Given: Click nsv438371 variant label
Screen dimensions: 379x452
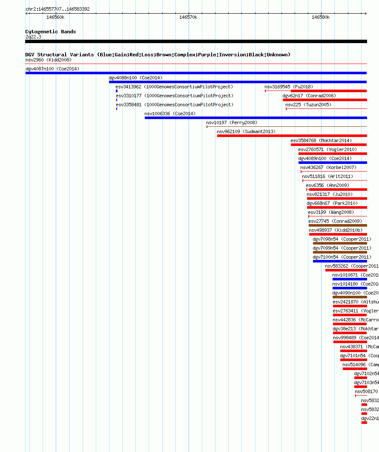Looking at the screenshot, I should (359, 347).
